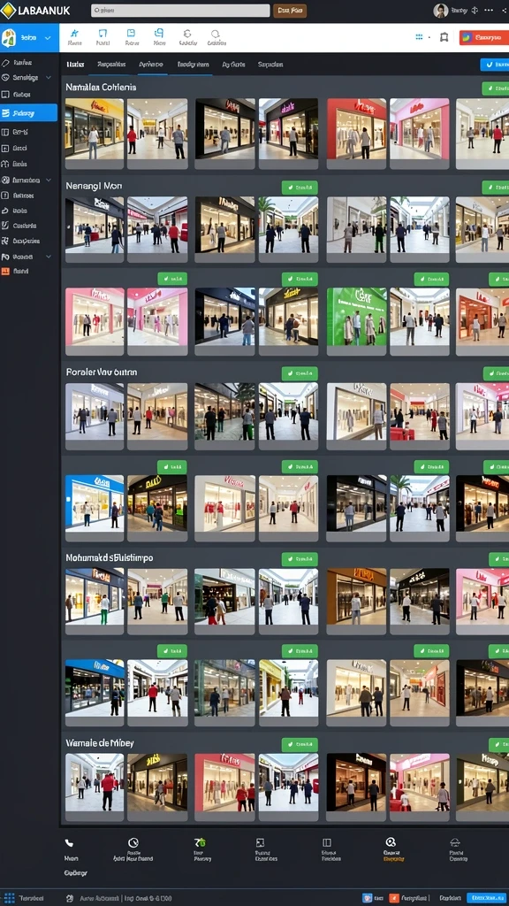Click the magnifier icon with the orange label

[x=391, y=842]
